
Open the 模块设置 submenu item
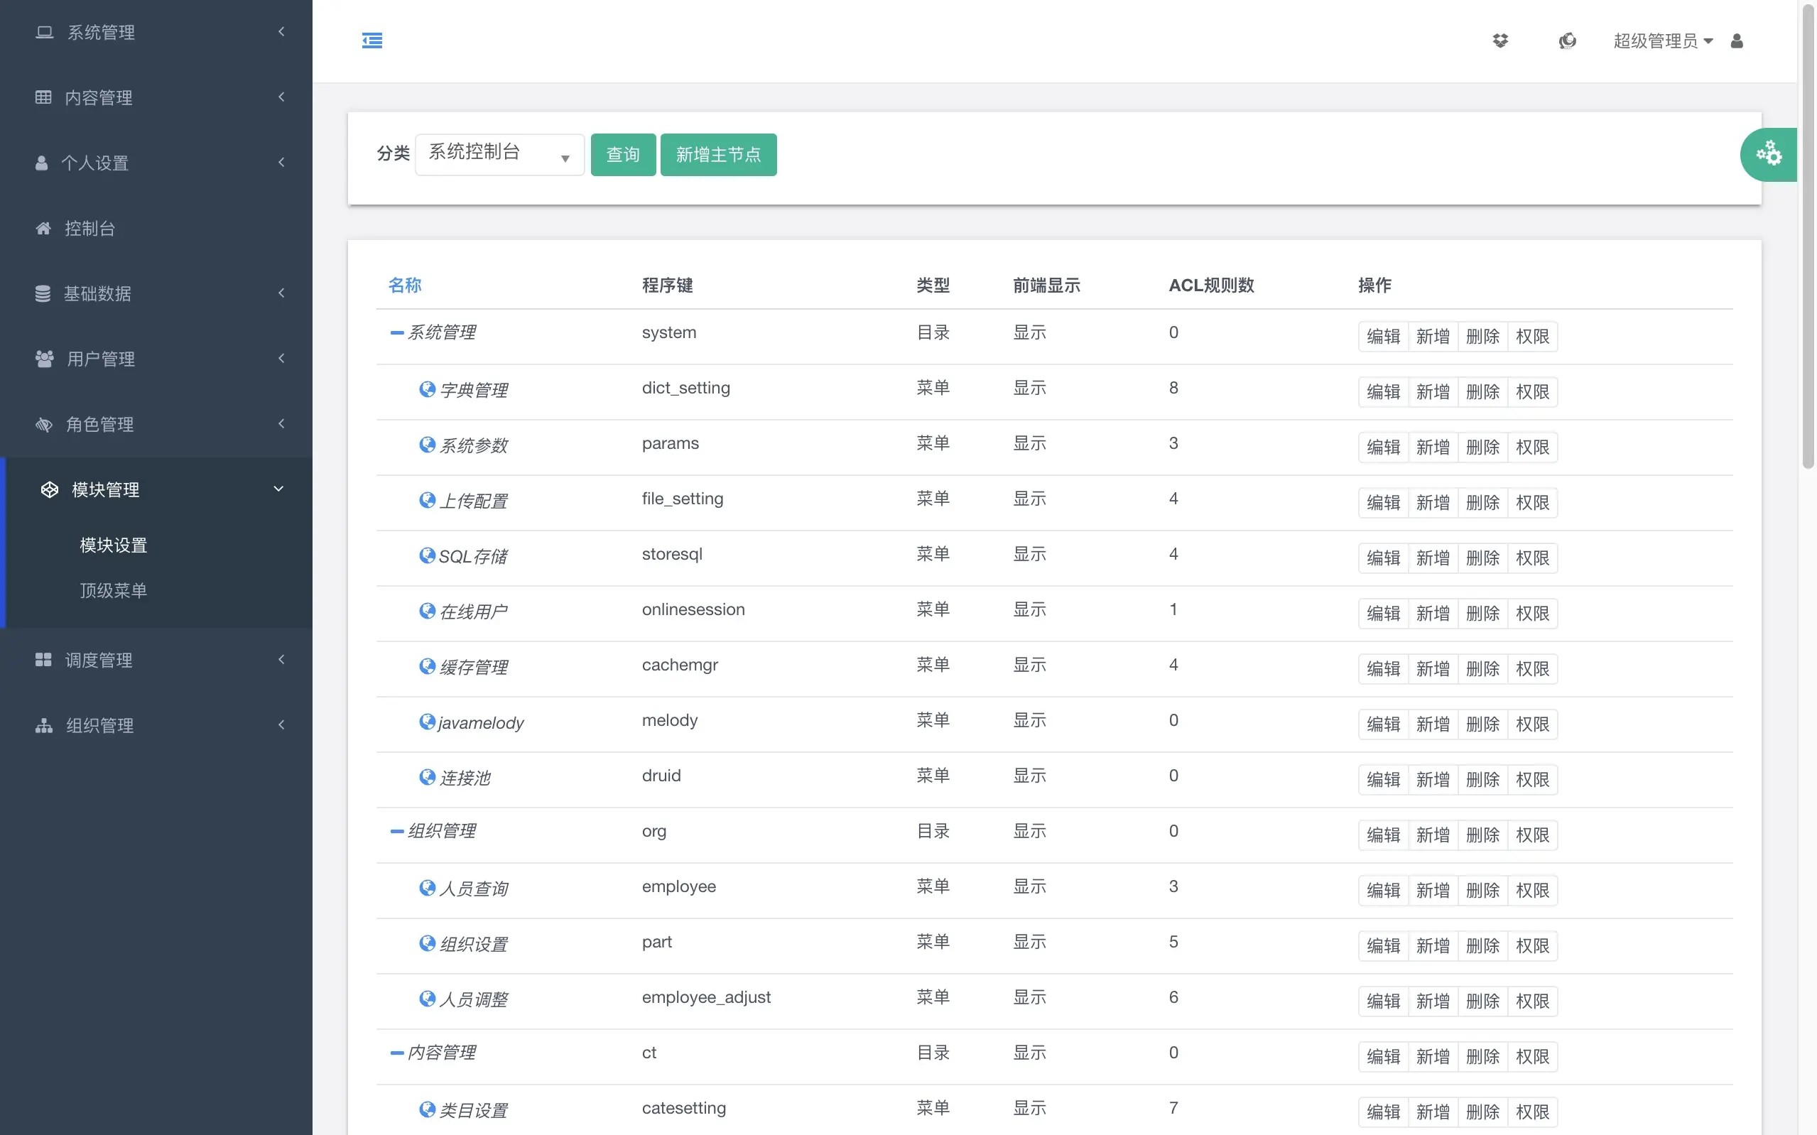[x=114, y=545]
